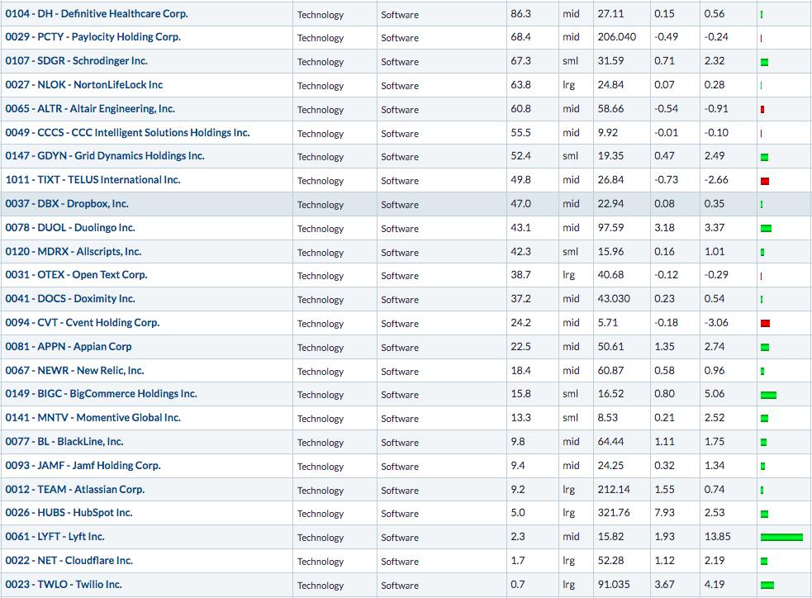Viewport: 812px width, 598px height.
Task: Click the Software industry cell for Appian
Action: pos(400,348)
